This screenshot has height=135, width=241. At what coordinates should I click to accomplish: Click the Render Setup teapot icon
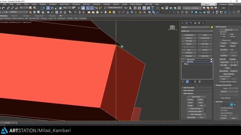162,8
